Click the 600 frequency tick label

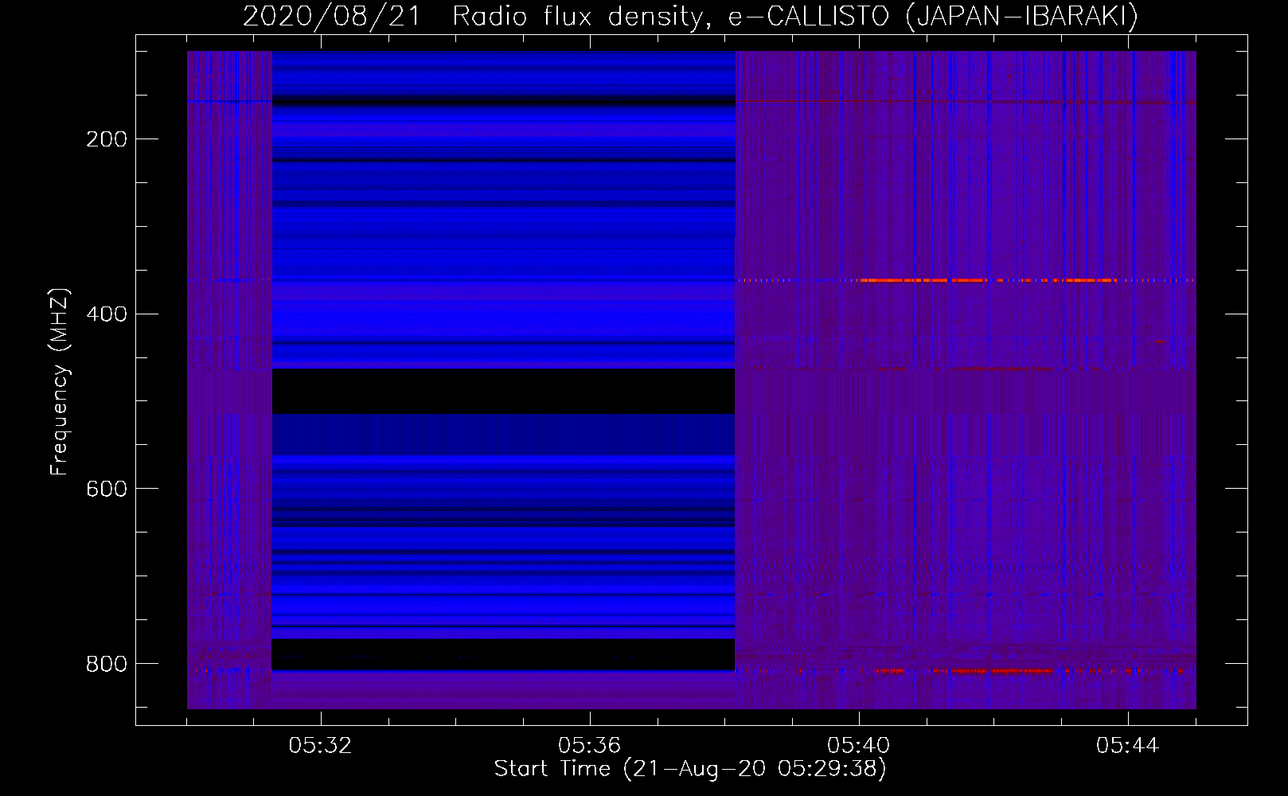[107, 489]
